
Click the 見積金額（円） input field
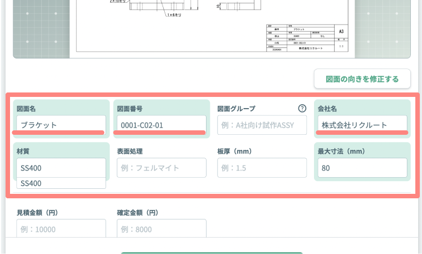tap(61, 229)
